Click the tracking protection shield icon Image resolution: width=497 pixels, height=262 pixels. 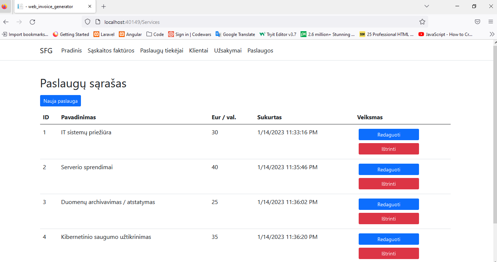[87, 22]
